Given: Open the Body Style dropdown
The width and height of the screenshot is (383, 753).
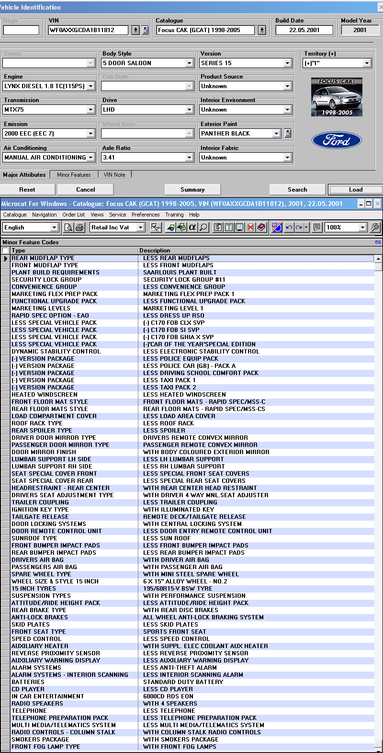Looking at the screenshot, I should click(x=189, y=63).
